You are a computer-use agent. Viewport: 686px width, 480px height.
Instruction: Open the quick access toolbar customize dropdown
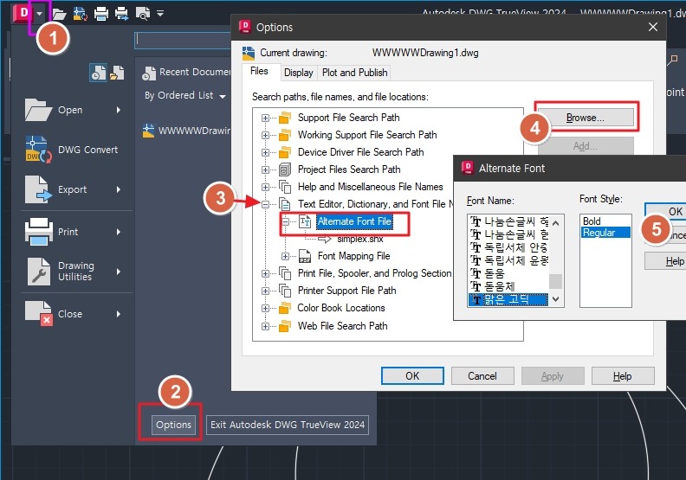(x=160, y=14)
